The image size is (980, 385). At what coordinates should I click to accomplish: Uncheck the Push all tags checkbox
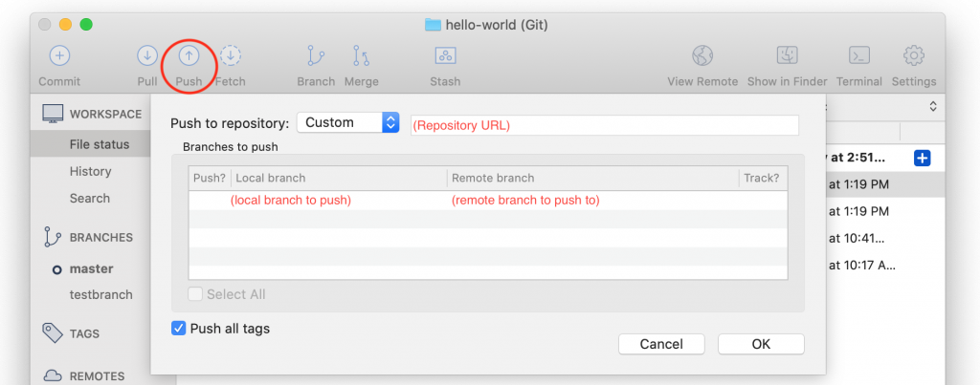(179, 329)
